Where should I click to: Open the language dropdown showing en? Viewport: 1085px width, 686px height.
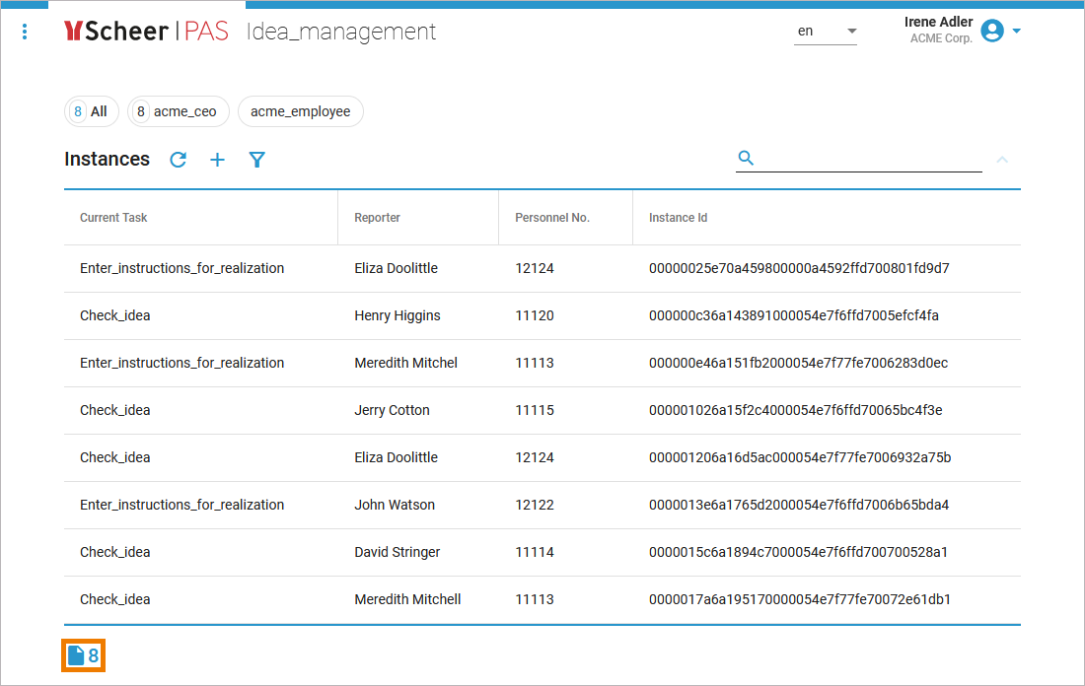(x=827, y=32)
